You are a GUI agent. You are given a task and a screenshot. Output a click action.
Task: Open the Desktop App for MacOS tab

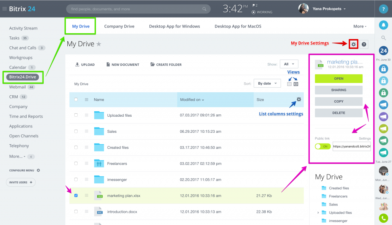(238, 26)
